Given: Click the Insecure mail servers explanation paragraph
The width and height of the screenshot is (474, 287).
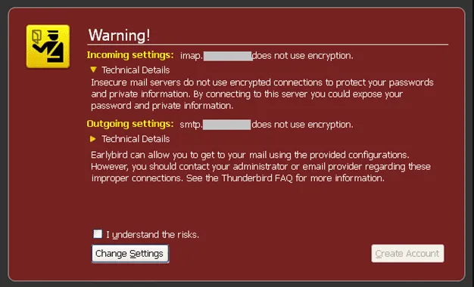Looking at the screenshot, I should (262, 94).
